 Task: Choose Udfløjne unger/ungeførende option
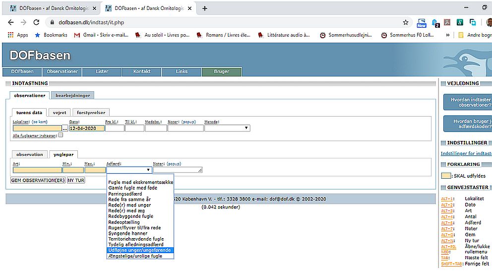pos(140,250)
